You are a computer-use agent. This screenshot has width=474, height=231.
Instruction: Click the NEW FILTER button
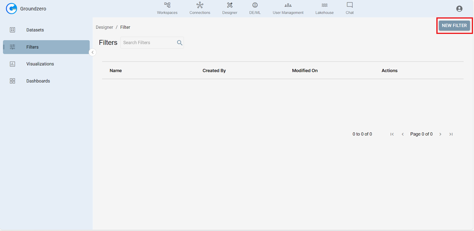pos(454,25)
